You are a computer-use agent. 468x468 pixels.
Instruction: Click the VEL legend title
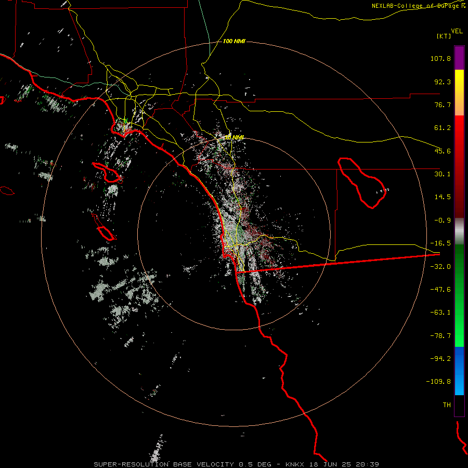tap(457, 31)
